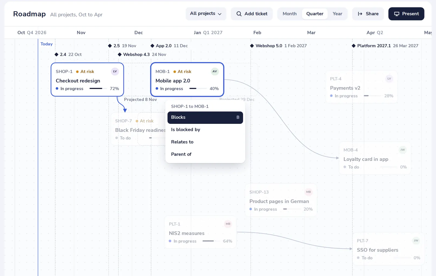Viewport: 436px width, 276px height.
Task: Open the LV avatar on Checkout redesign
Action: point(115,71)
